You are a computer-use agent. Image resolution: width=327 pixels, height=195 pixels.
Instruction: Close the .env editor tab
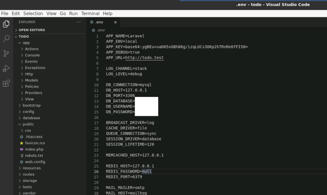[x=115, y=22]
